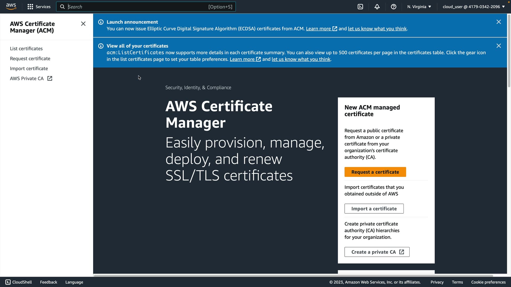This screenshot has width=511, height=287.
Task: Expand the cloud_user account menu
Action: [473, 7]
